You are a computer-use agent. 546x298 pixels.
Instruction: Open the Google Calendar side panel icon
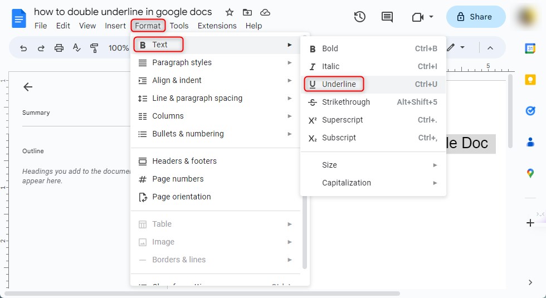tap(530, 48)
